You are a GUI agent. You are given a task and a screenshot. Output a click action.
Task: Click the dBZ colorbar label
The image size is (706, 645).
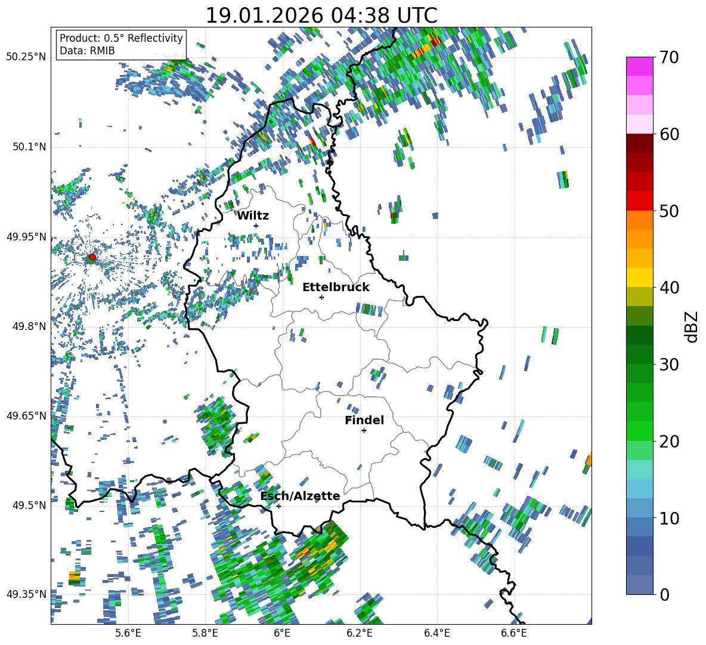[692, 326]
